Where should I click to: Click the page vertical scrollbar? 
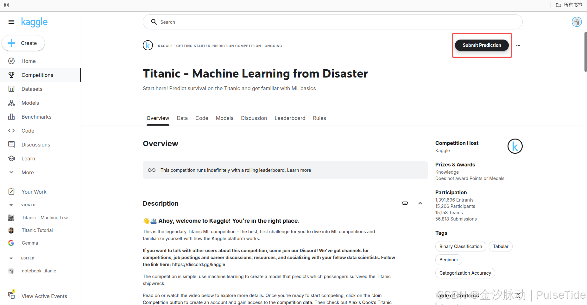coord(585,52)
